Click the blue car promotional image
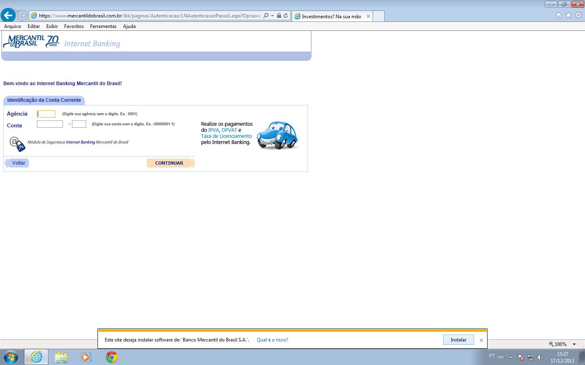Screen dimensions: 585x365 click(277, 135)
